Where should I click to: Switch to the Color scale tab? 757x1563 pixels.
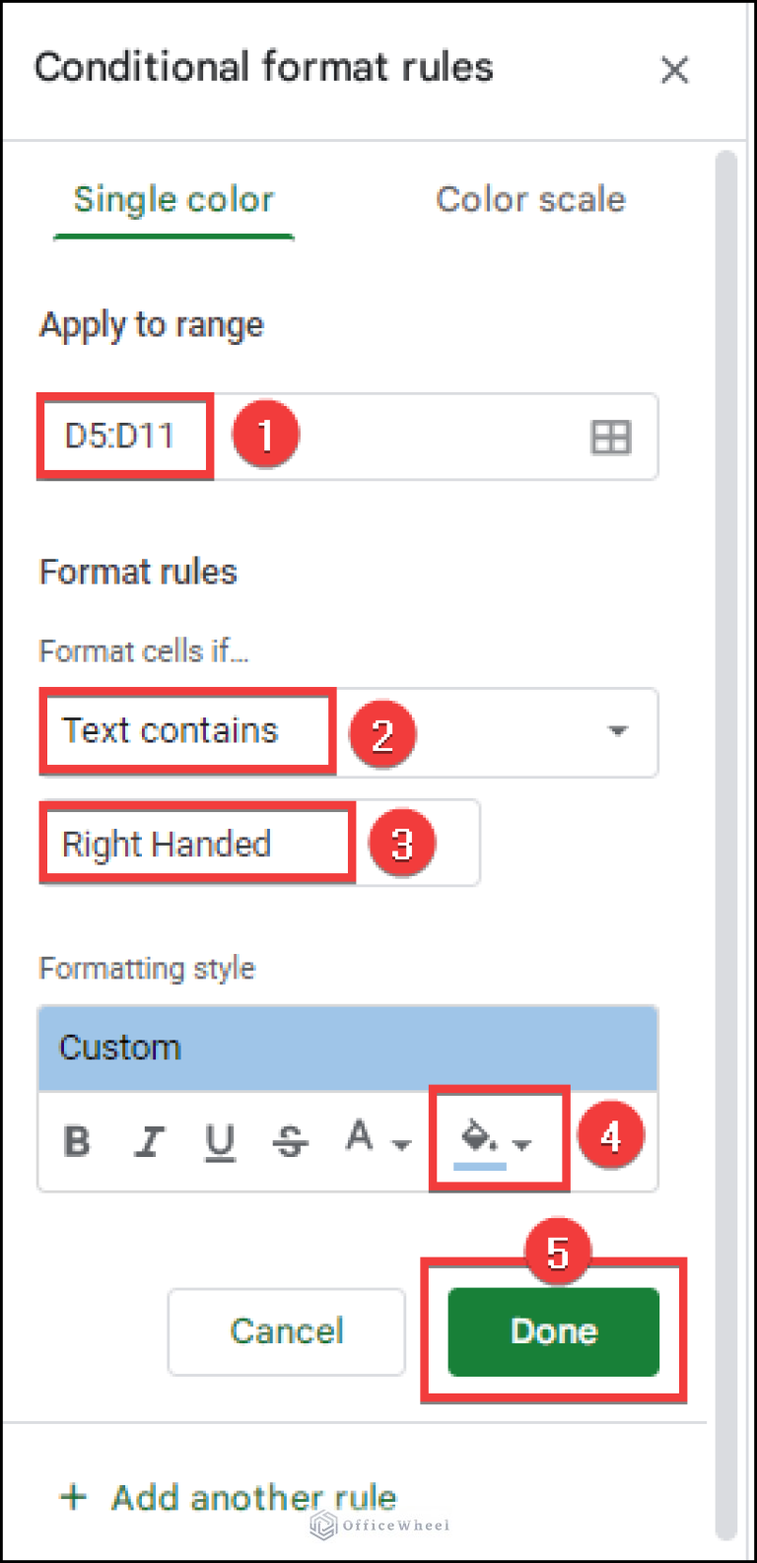pyautogui.click(x=530, y=199)
